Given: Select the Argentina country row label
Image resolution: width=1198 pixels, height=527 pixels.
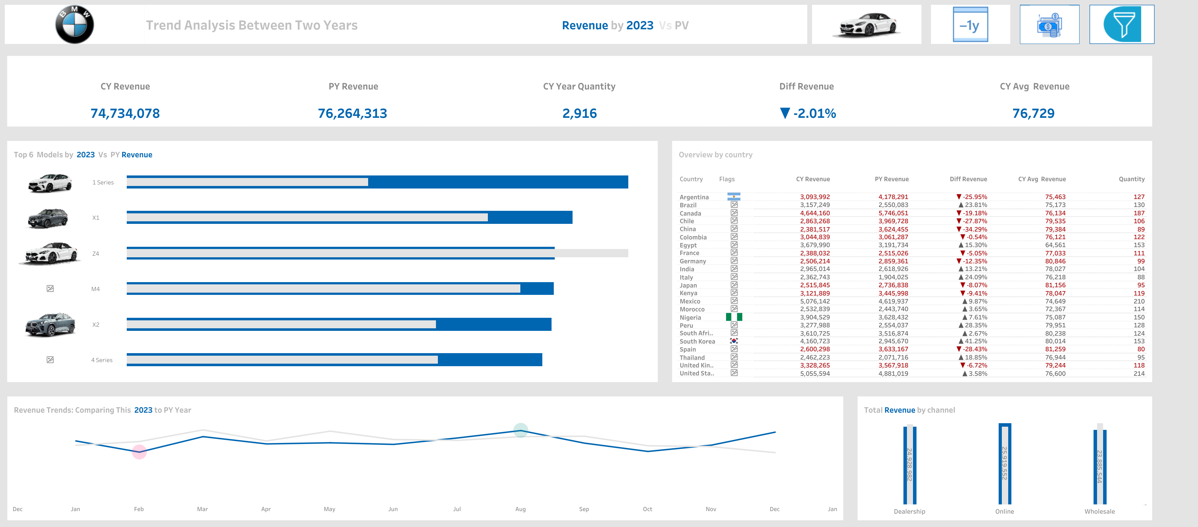Looking at the screenshot, I should [694, 197].
